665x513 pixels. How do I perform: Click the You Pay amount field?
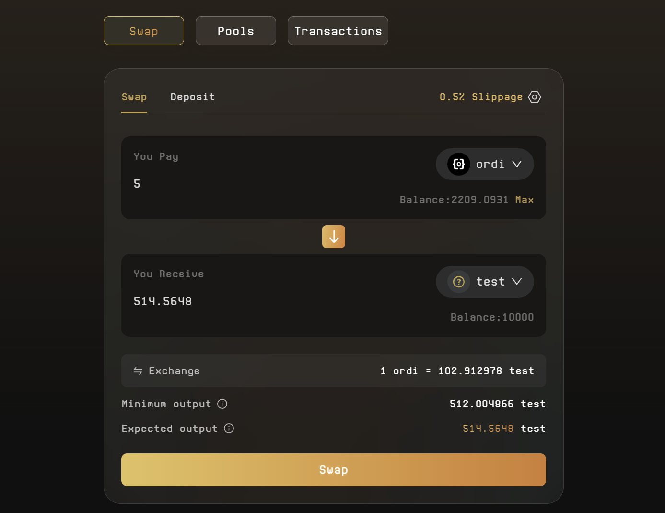[x=240, y=184]
